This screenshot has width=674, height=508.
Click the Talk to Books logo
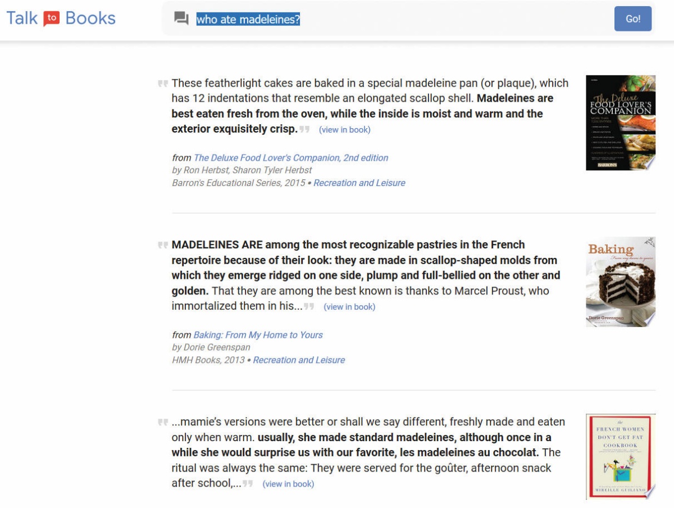click(61, 18)
